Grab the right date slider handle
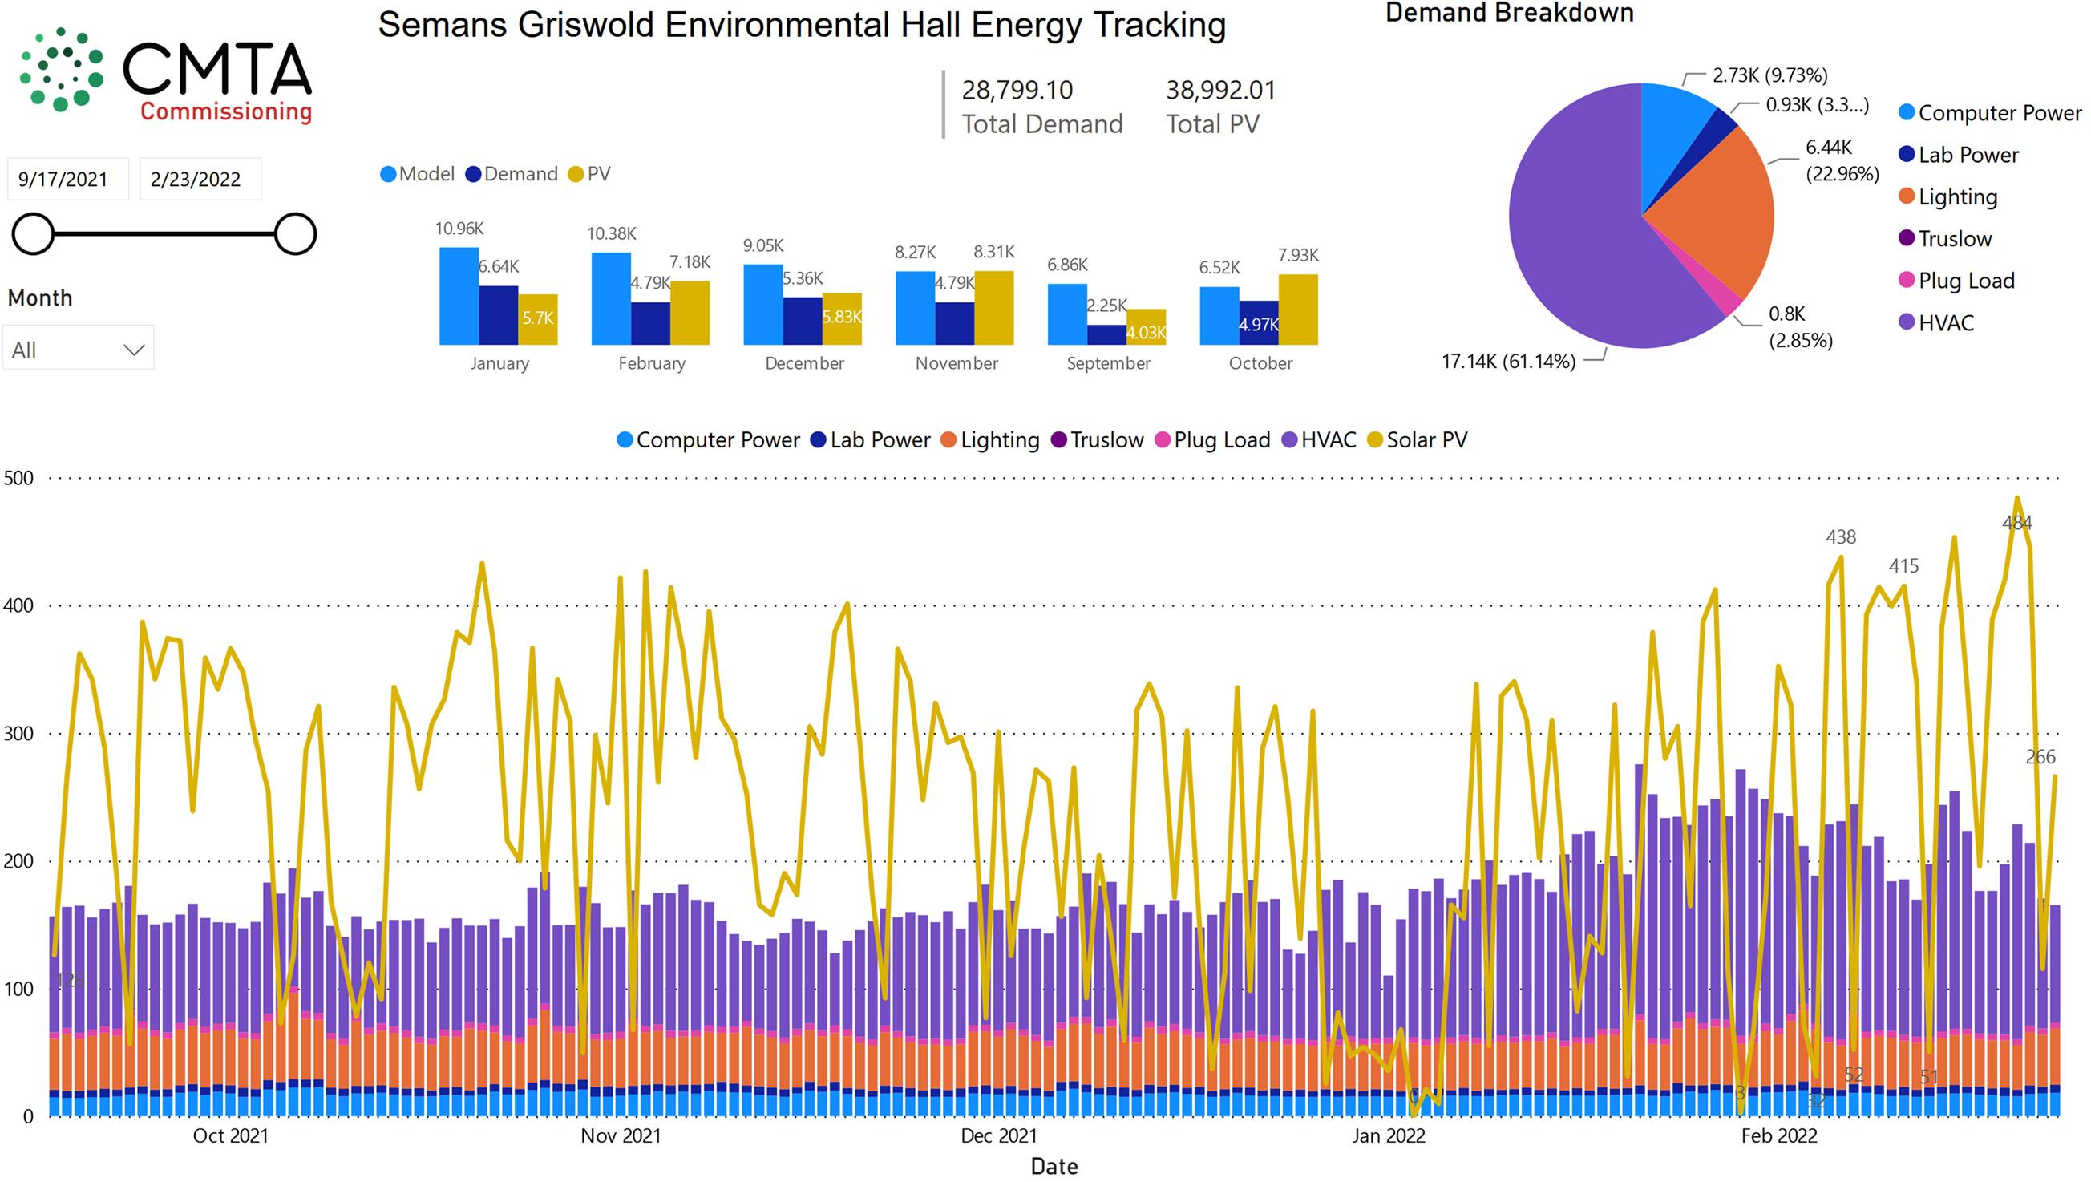 (296, 234)
